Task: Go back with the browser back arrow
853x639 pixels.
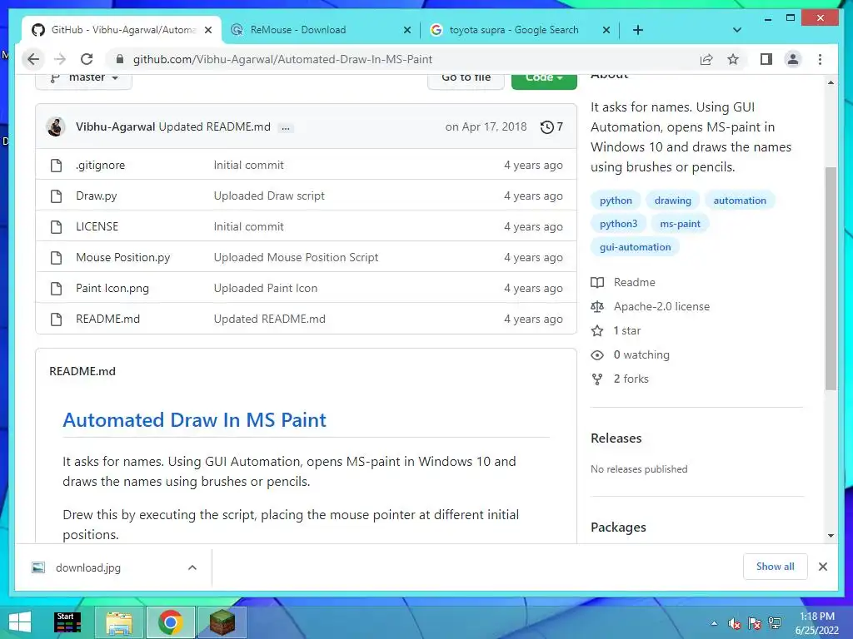Action: point(33,59)
